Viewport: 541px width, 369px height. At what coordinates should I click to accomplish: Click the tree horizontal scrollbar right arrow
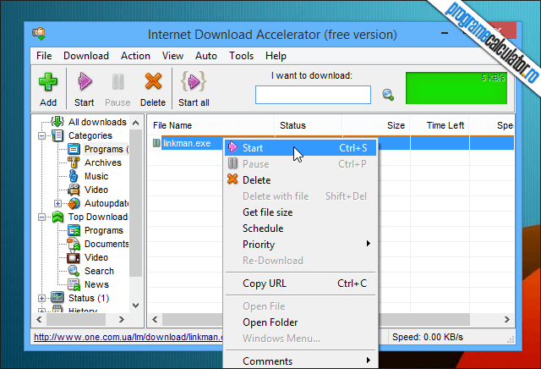122,320
